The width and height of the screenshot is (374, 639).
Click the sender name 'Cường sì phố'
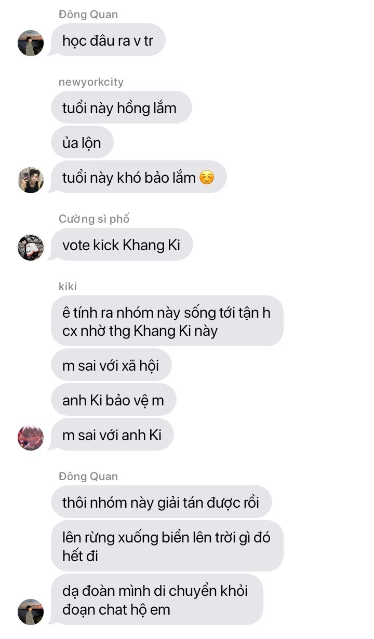(x=94, y=219)
